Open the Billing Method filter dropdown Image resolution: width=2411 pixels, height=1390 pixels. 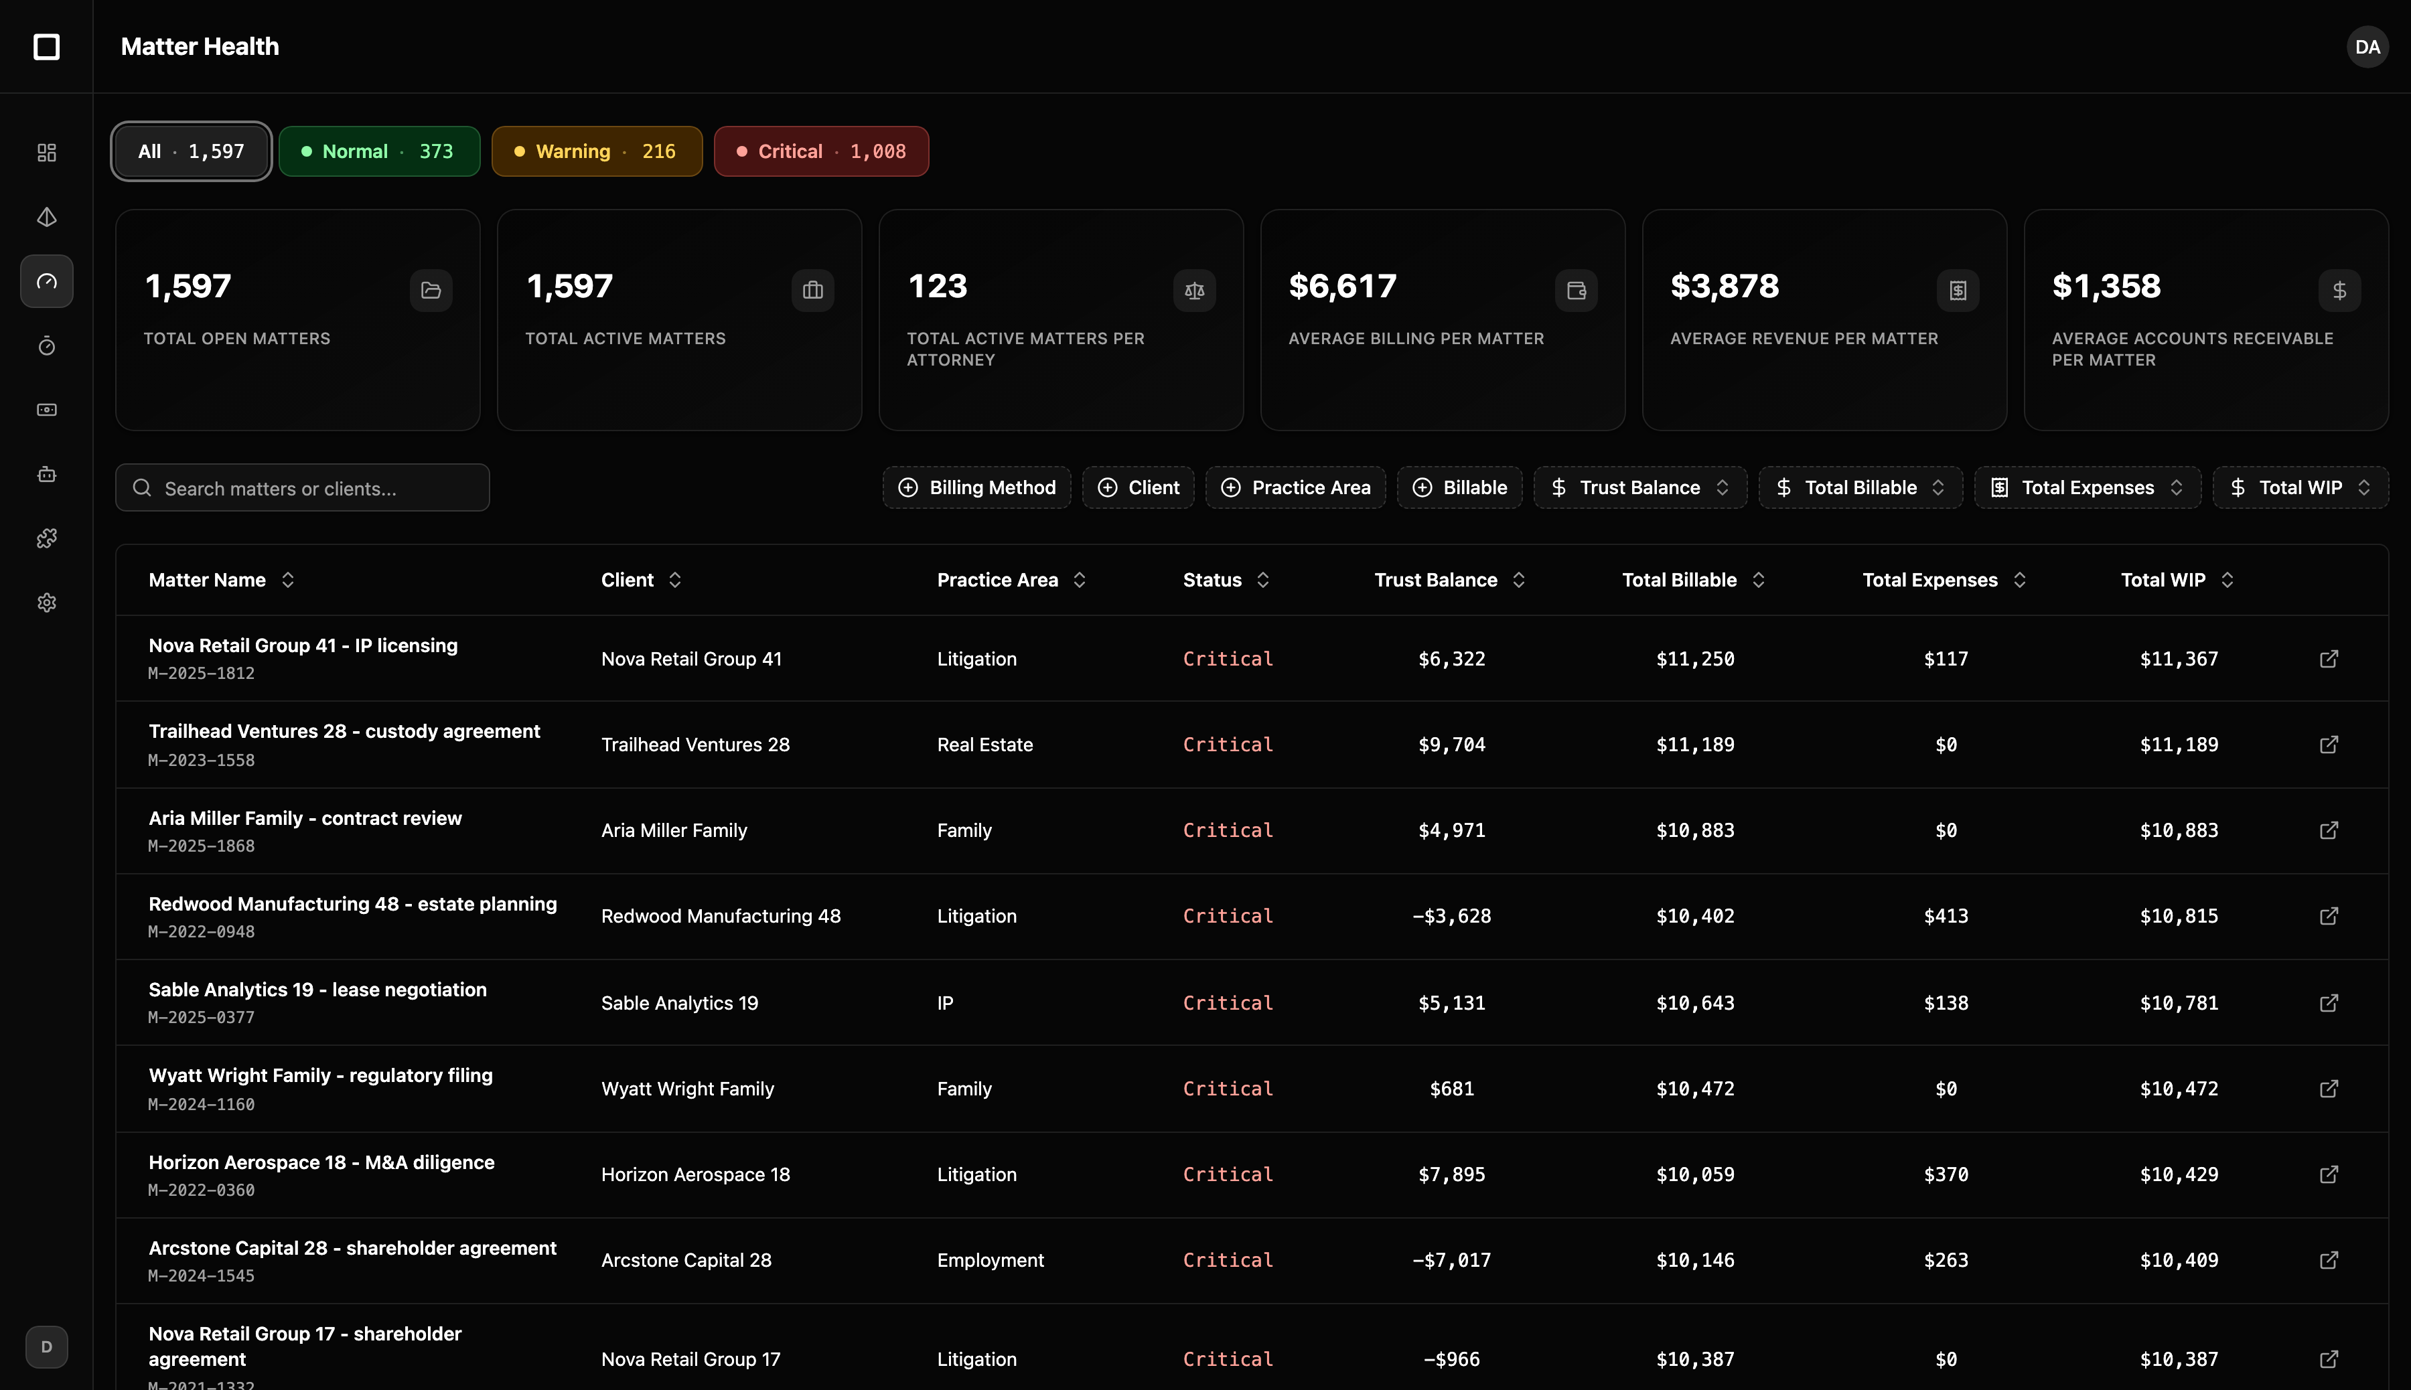pos(977,488)
